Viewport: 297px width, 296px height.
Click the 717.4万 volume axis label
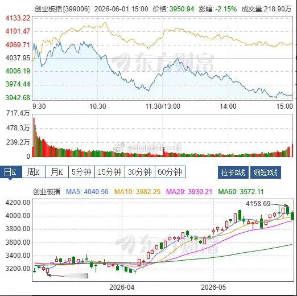pyautogui.click(x=18, y=113)
